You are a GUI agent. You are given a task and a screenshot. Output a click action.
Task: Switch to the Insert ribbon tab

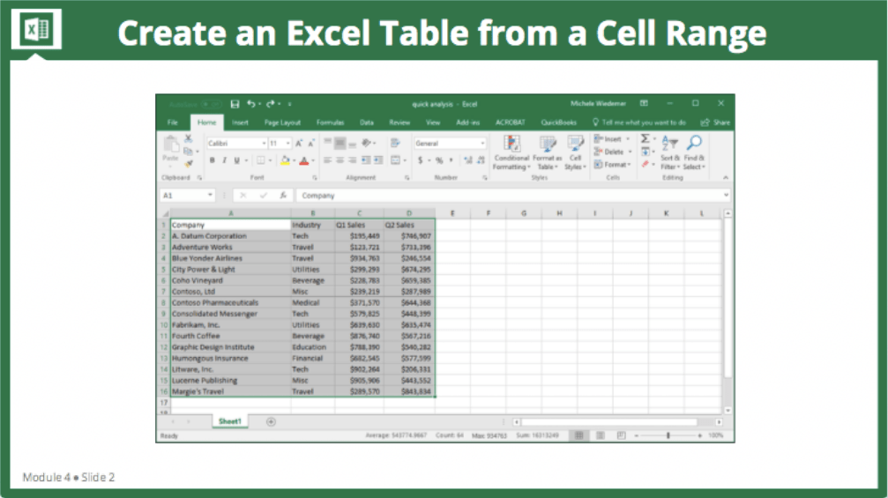point(240,123)
